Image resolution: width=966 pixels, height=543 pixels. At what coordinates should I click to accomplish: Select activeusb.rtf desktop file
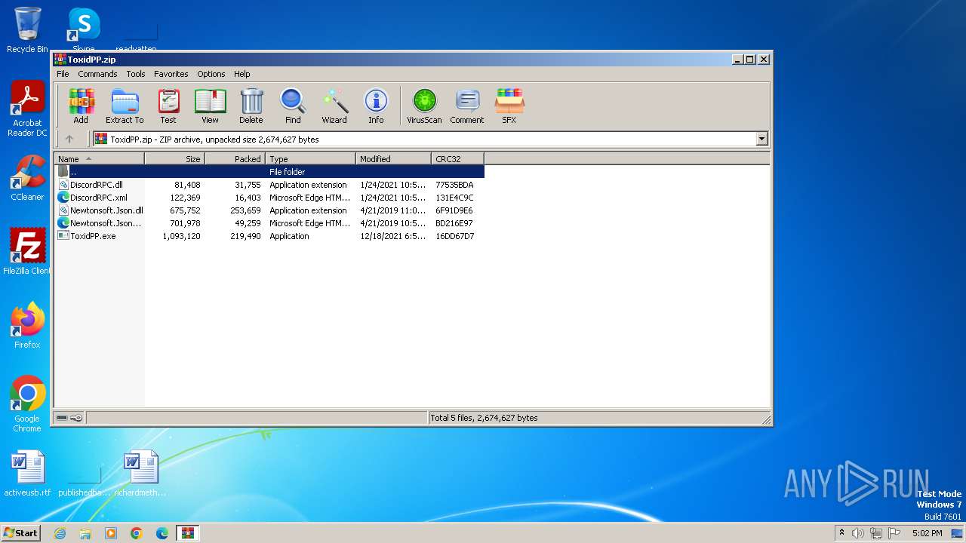click(27, 474)
